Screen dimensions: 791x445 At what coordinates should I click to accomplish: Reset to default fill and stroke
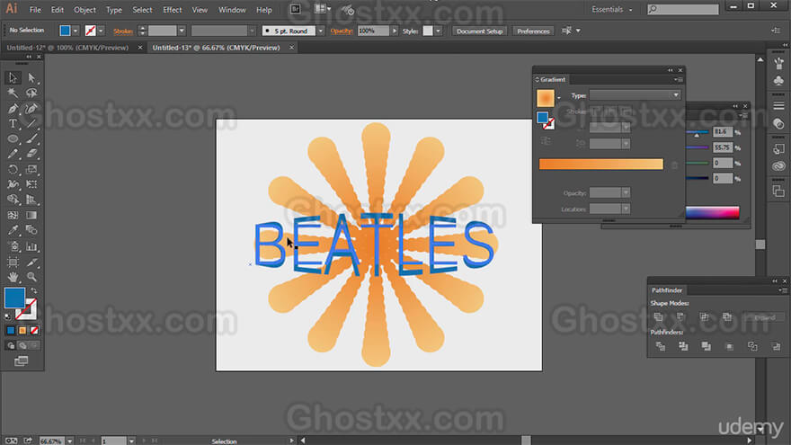(7, 316)
